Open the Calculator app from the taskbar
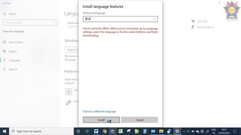241x135 pixels. pyautogui.click(x=145, y=131)
